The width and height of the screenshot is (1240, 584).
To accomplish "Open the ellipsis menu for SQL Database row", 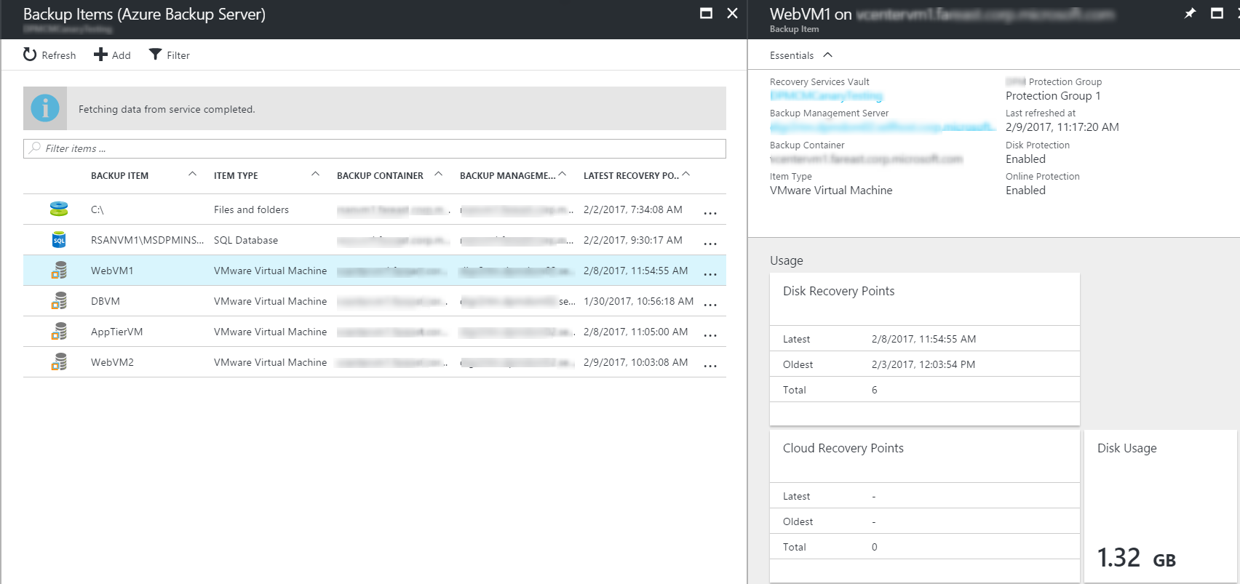I will point(710,244).
